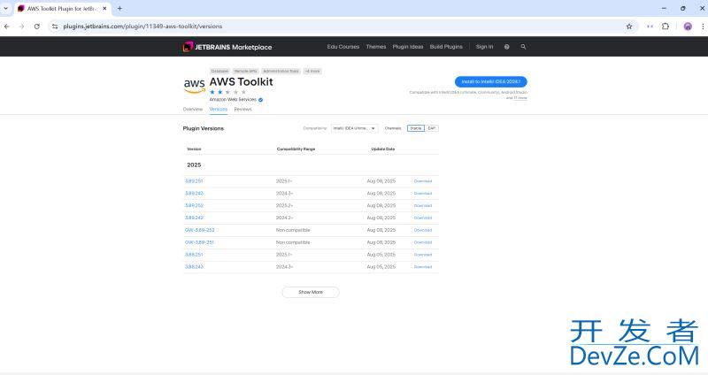Go back using browser back arrow

[7, 27]
